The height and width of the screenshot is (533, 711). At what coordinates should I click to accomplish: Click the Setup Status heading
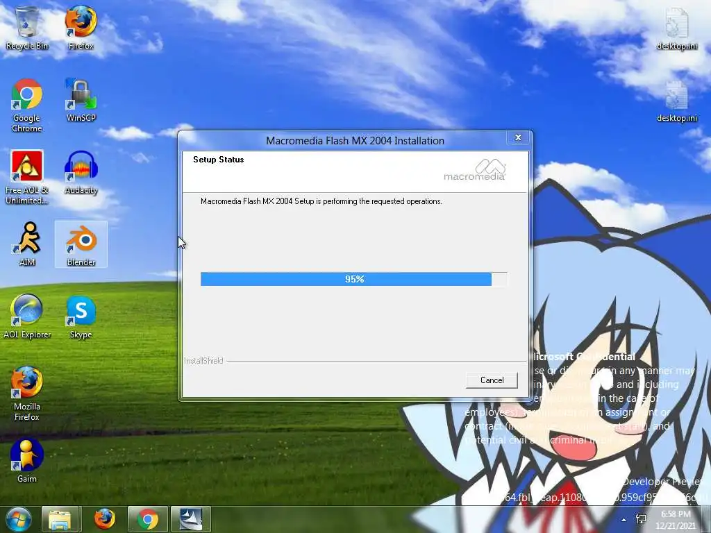[218, 160]
